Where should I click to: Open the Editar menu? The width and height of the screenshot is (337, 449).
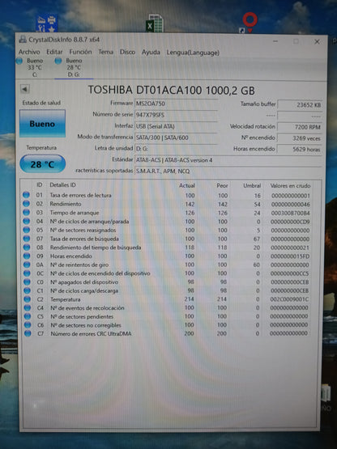[54, 52]
